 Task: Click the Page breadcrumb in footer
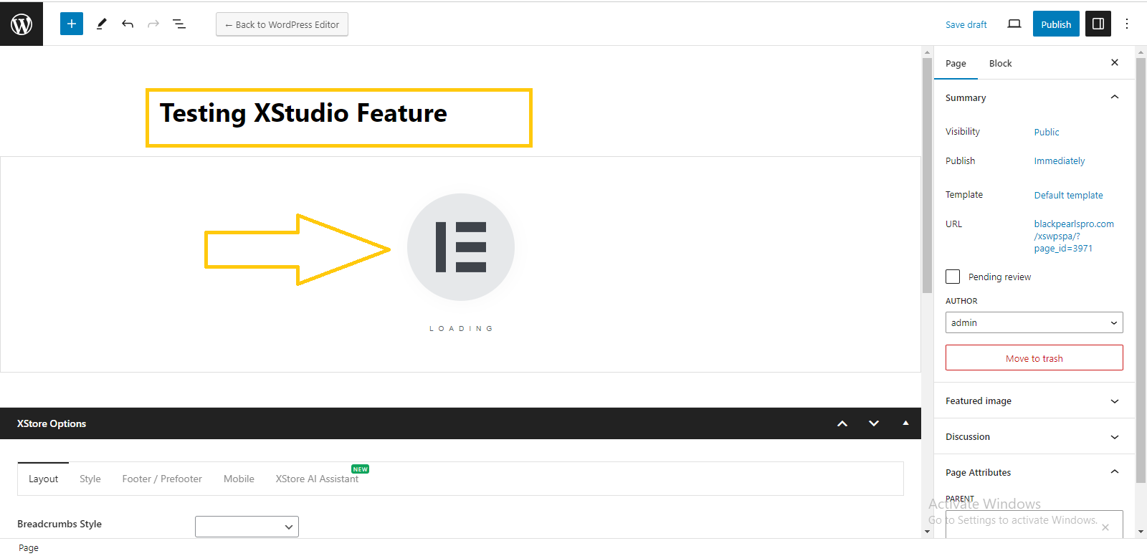(x=29, y=547)
